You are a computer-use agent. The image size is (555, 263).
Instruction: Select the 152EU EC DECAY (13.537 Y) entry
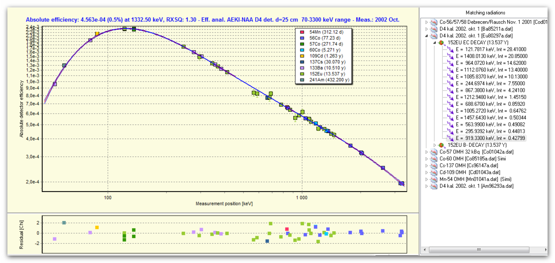click(x=478, y=42)
